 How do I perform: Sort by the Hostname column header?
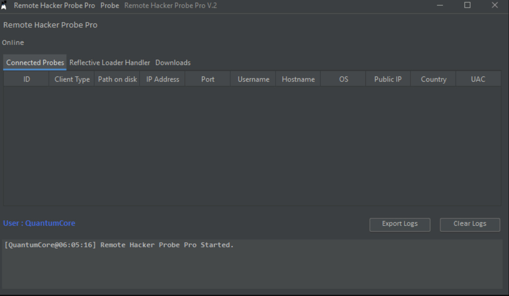pos(298,79)
